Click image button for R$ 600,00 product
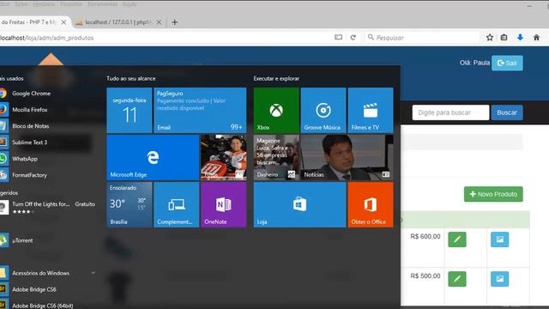Viewport: 549px width, 309px height. tap(499, 239)
